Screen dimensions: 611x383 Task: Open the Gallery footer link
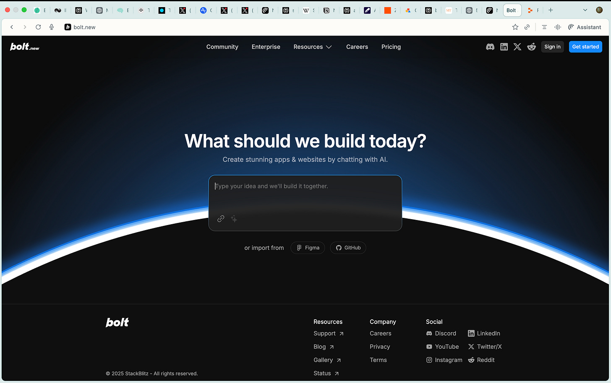click(327, 360)
